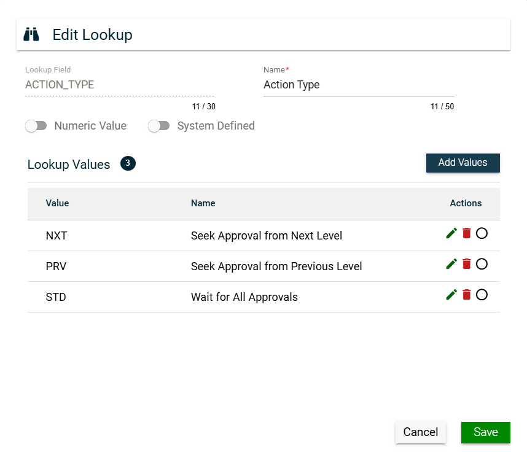Select the circle radio for STD row
This screenshot has height=455, width=527.
[482, 295]
